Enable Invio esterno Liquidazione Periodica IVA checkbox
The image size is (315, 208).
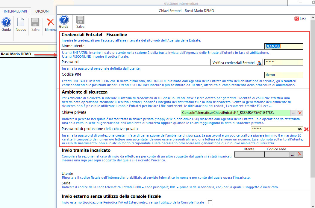tap(210, 202)
